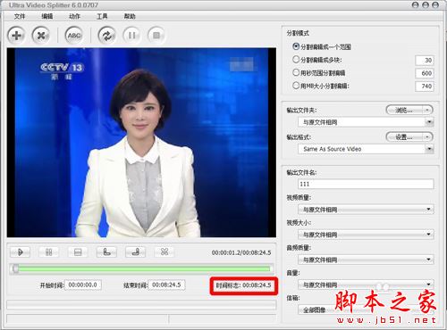Click the stop button below the preview

point(78,252)
